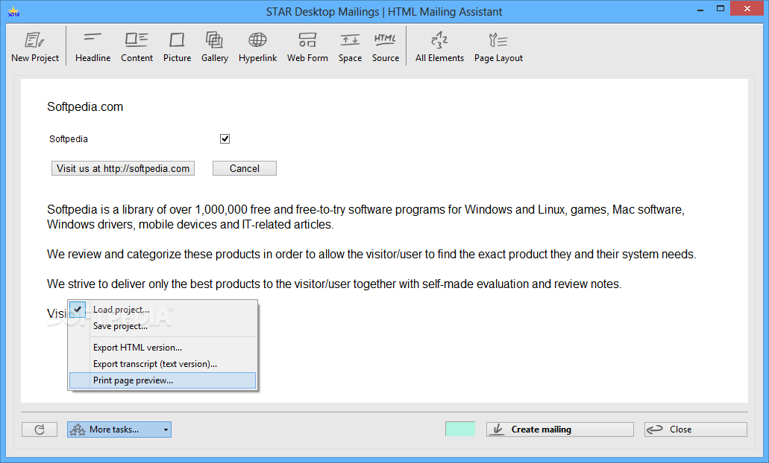Screen dimensions: 769x463
Task: Click the paragraph 'Softpedia is a library'
Action: click(365, 217)
